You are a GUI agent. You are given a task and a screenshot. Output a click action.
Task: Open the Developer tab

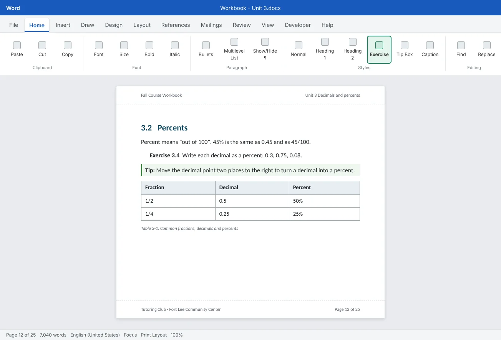[298, 25]
